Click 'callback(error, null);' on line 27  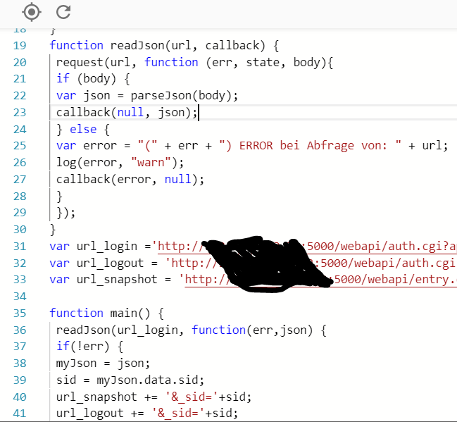tap(130, 179)
